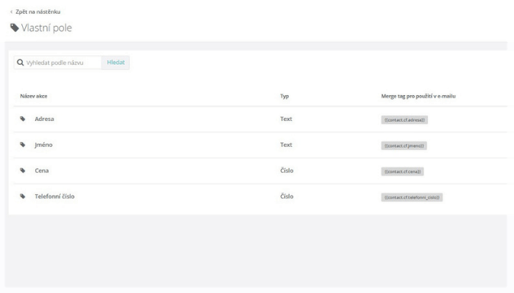The image size is (514, 293).
Task: Click the Název akce column header
Action: (x=34, y=96)
